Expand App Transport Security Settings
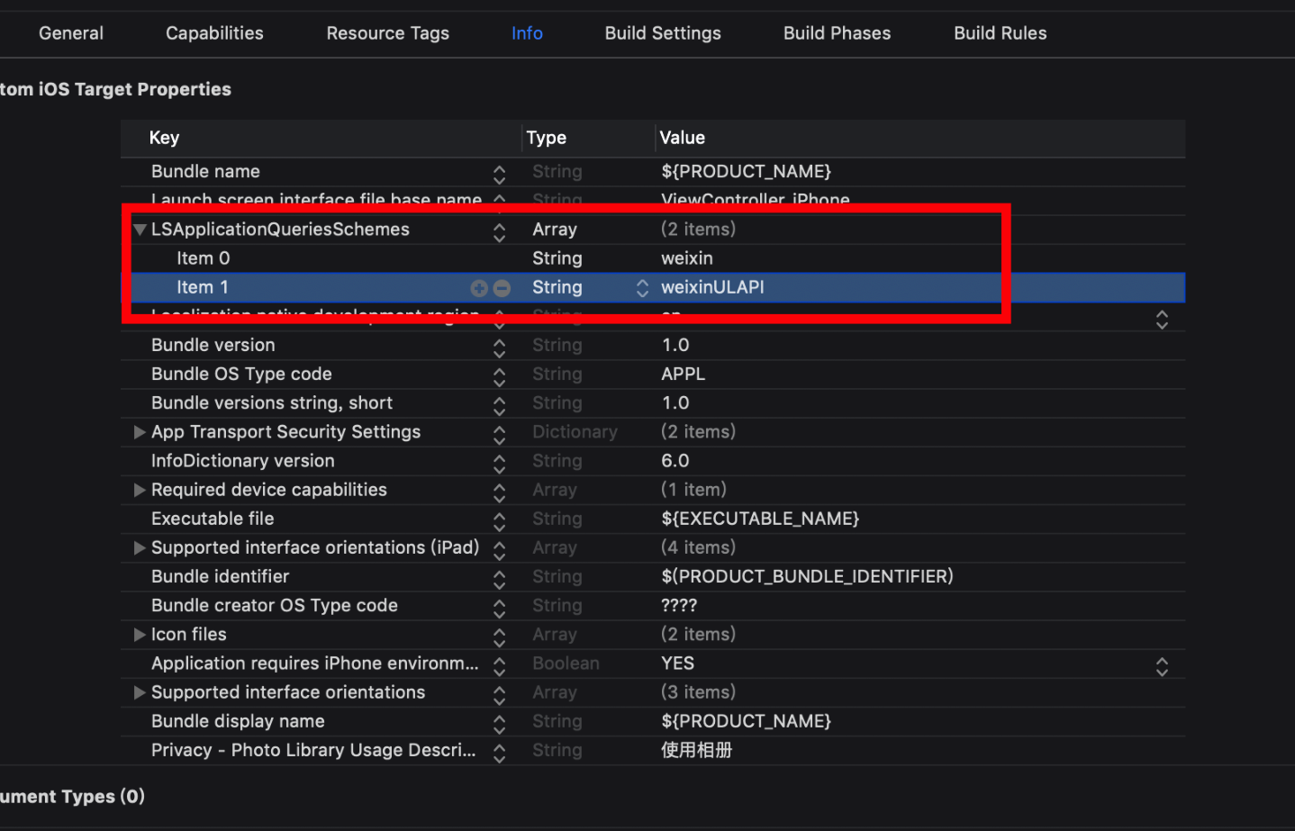The height and width of the screenshot is (831, 1295). (140, 432)
